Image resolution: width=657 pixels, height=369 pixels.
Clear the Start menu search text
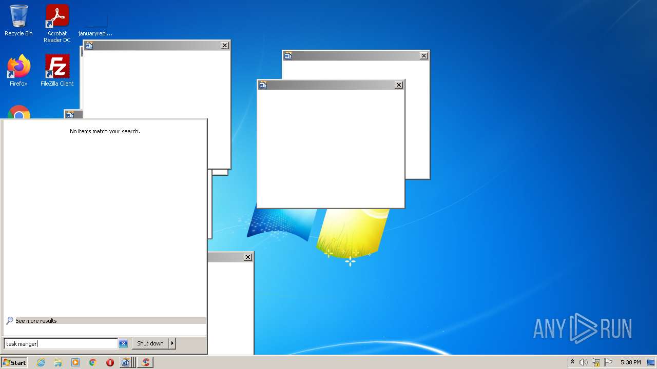(123, 344)
